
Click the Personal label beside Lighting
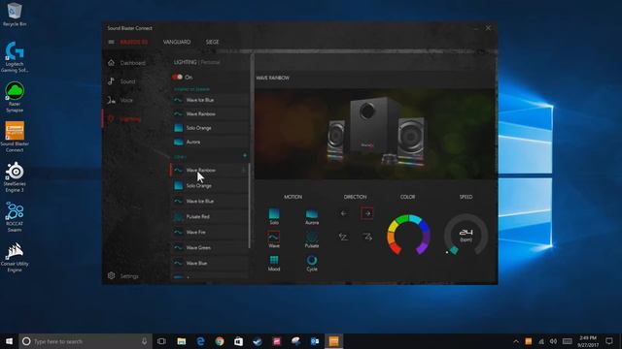click(x=210, y=62)
